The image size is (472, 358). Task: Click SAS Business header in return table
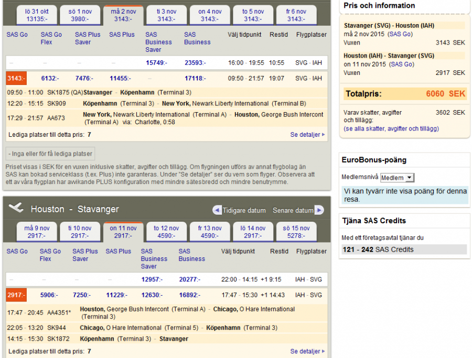192,255
